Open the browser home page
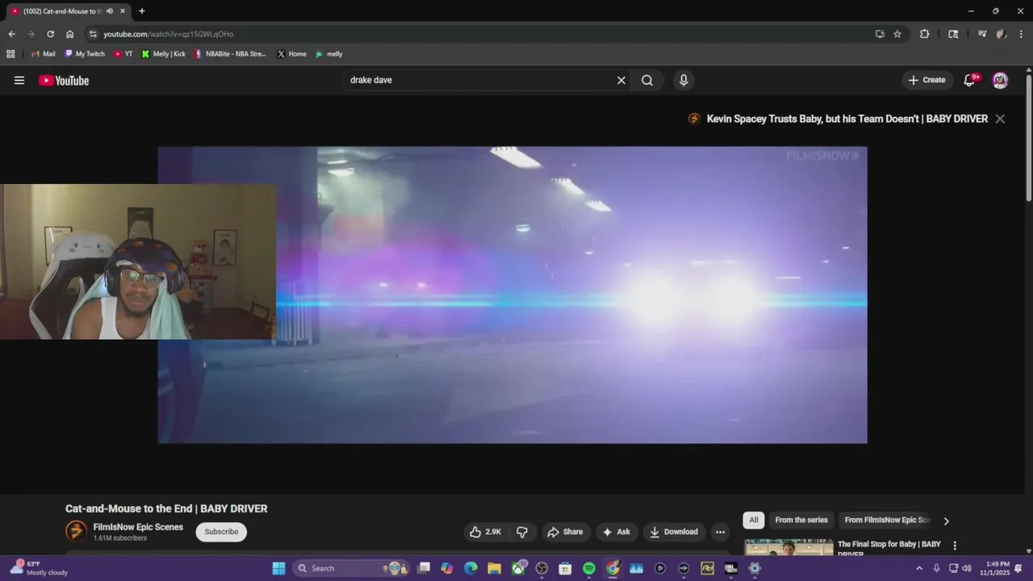 click(x=69, y=34)
